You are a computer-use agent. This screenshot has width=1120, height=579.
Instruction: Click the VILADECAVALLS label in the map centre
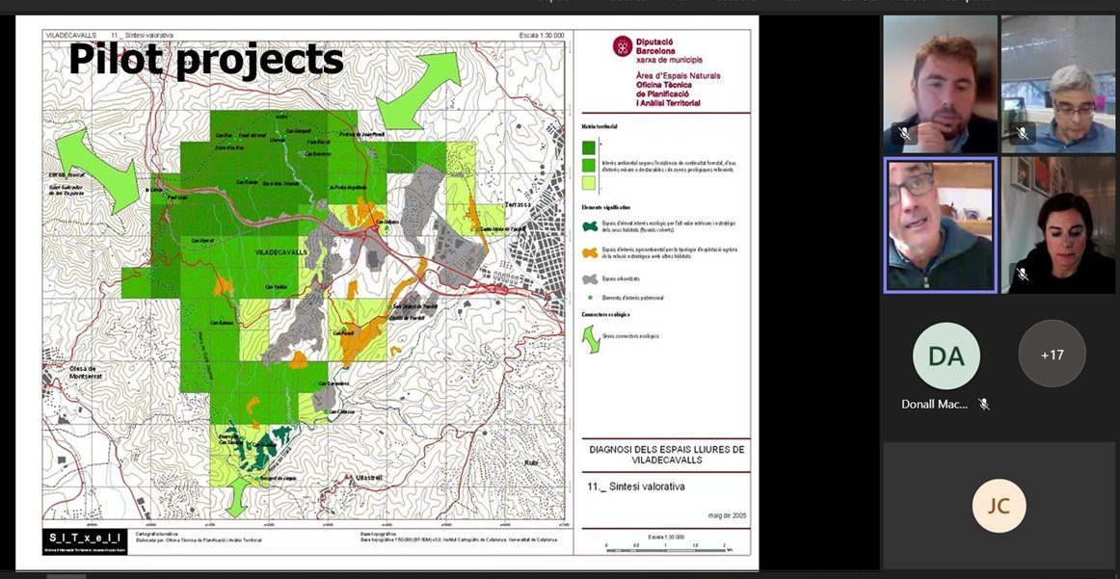[280, 253]
